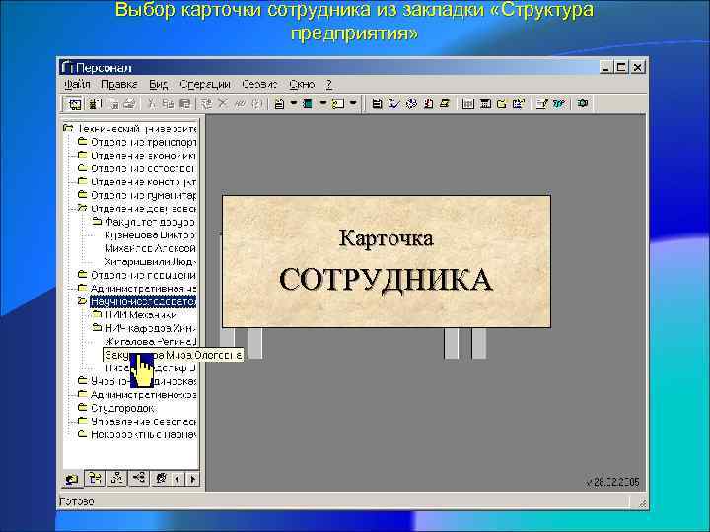This screenshot has width=710, height=532.
Task: Switch to the fifth bottom tab icon
Action: point(161,478)
